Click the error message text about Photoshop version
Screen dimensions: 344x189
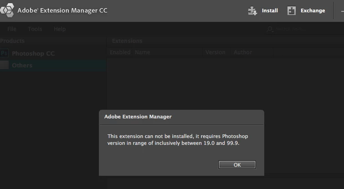tap(178, 140)
